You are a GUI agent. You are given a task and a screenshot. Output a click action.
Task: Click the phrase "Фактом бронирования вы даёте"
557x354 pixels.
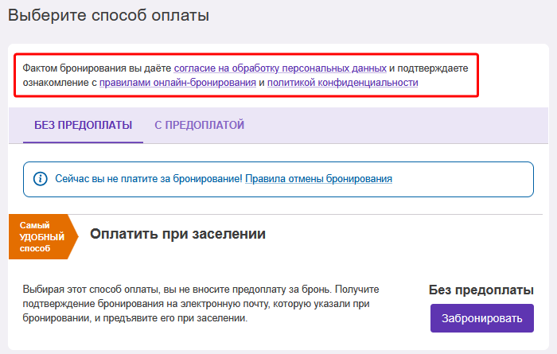(97, 68)
